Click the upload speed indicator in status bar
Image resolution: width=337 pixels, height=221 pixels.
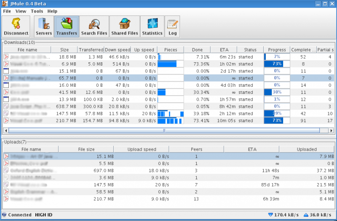click(x=318, y=215)
